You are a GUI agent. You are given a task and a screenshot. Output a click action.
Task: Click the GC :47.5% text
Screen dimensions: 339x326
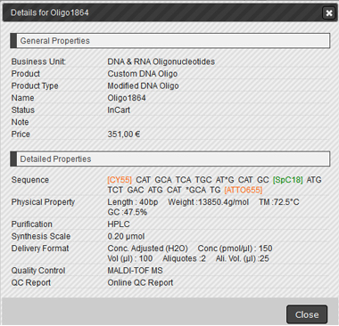pos(128,212)
